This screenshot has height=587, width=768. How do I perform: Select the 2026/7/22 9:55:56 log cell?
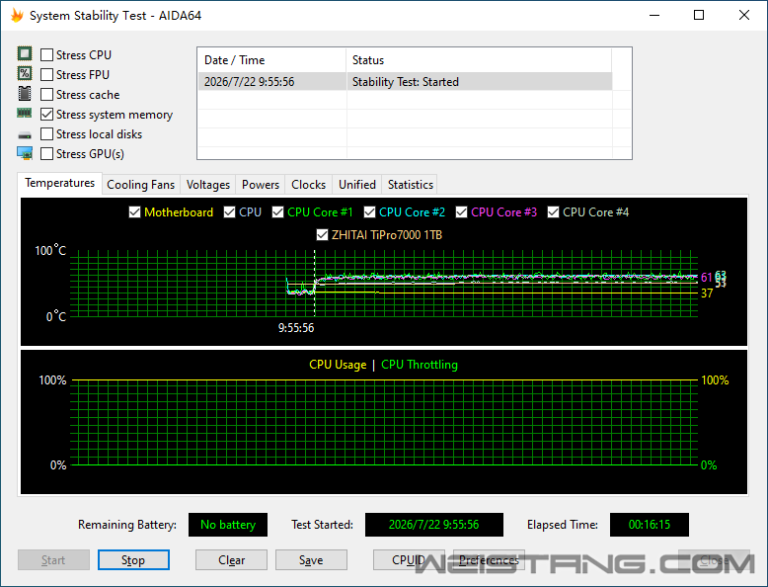271,81
